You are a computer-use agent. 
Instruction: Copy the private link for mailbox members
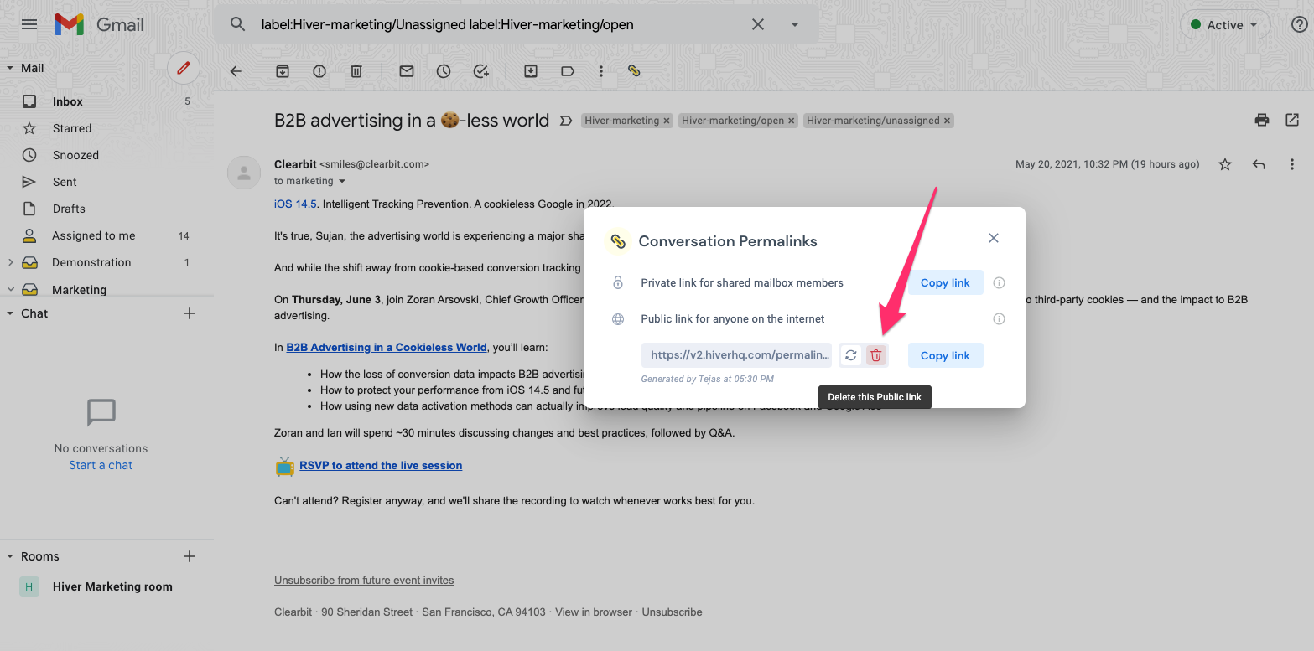coord(945,282)
